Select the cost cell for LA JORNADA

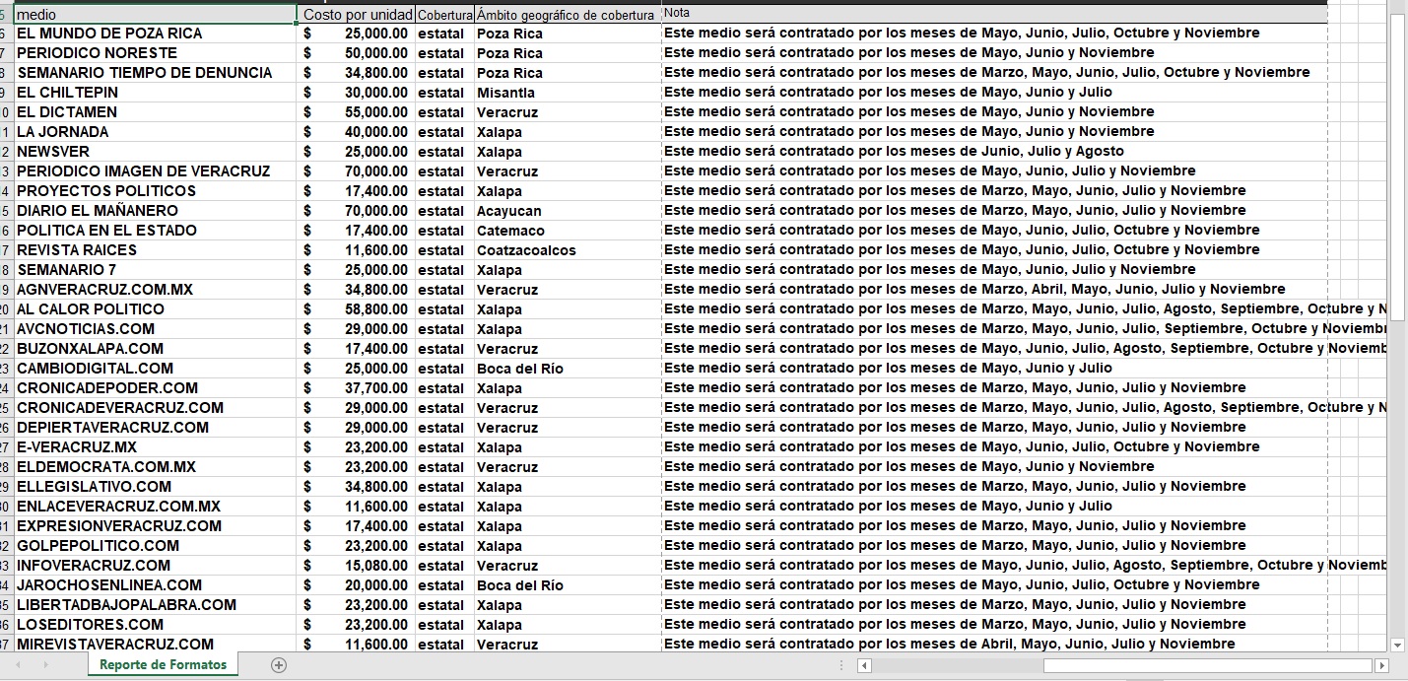357,132
